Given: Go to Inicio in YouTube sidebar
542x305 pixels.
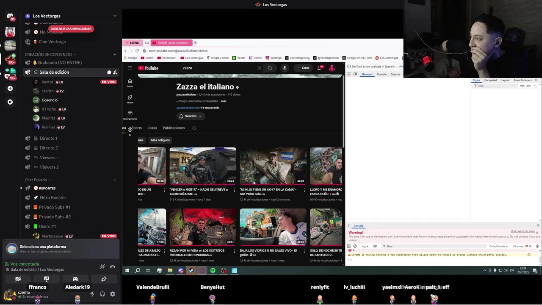Looking at the screenshot, I should tap(130, 83).
